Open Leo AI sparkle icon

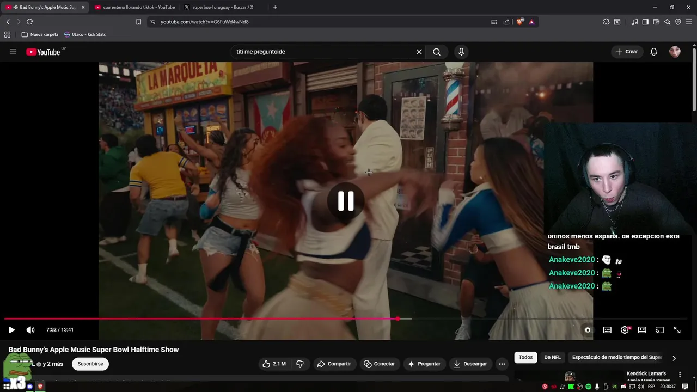coord(667,22)
